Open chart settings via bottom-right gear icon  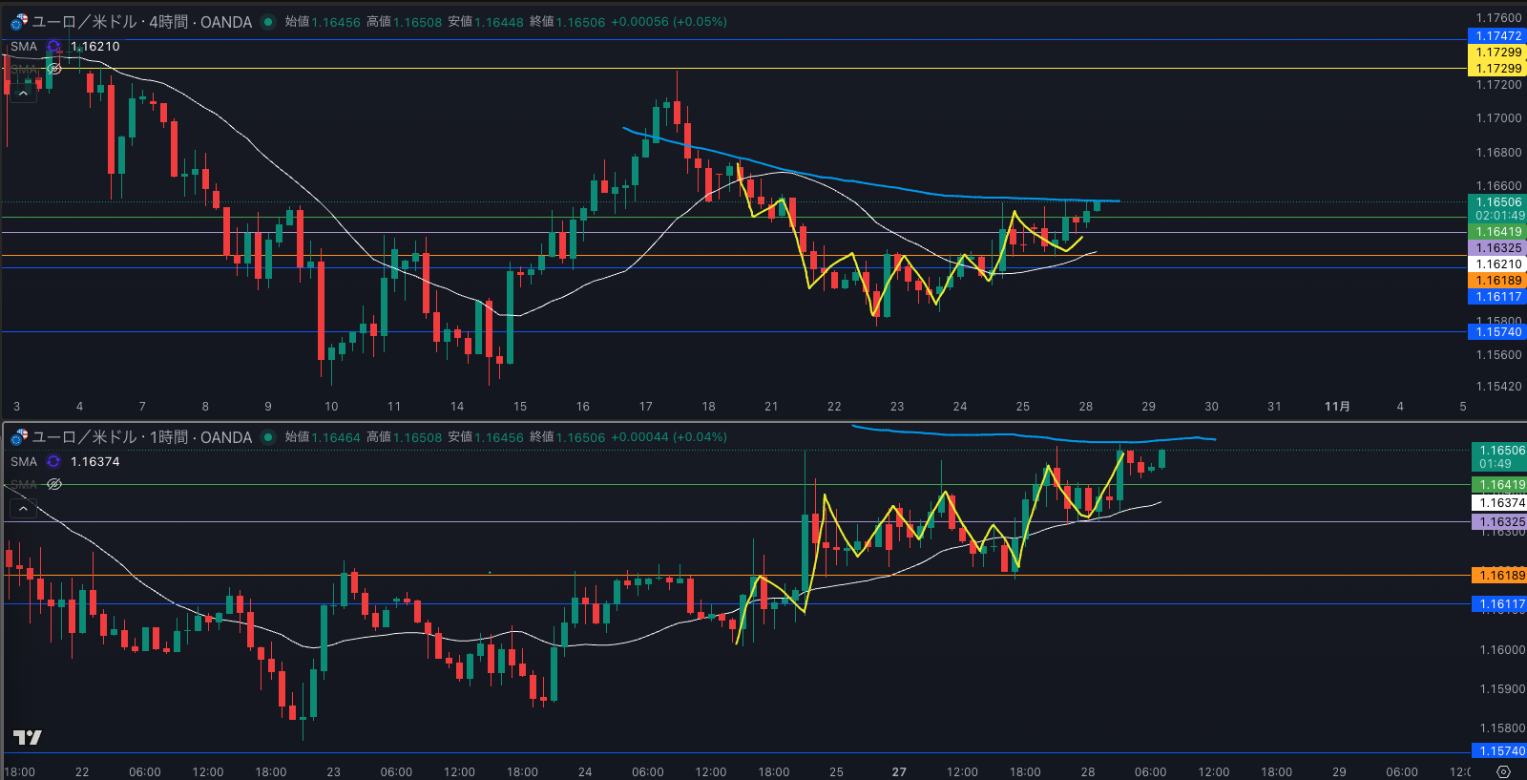coord(1504,771)
